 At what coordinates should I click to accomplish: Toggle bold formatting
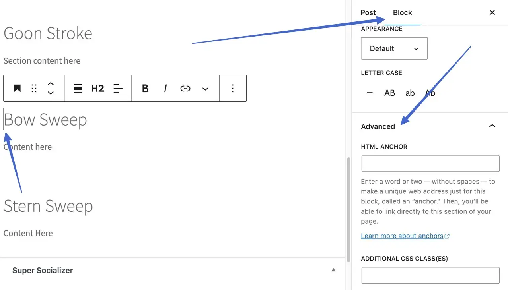coord(145,88)
